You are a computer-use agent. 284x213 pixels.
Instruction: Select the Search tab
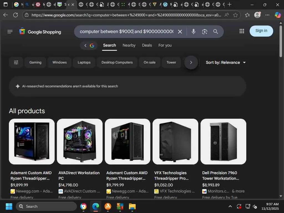click(x=109, y=45)
